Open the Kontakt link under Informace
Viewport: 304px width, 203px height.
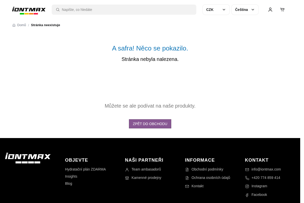pyautogui.click(x=197, y=186)
